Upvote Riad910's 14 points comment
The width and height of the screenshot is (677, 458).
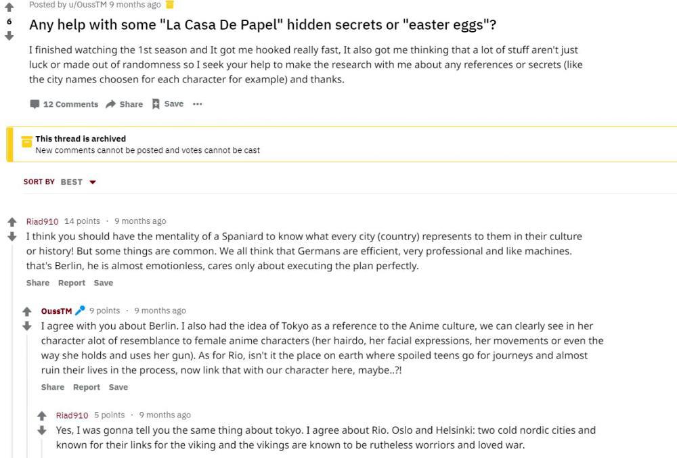tap(12, 222)
